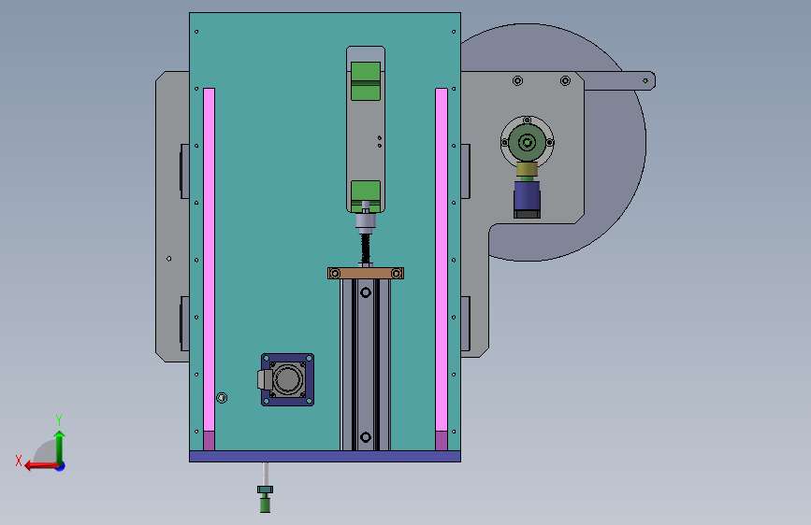
Task: Select the lower slot on the left gray plate
Action: pos(184,323)
